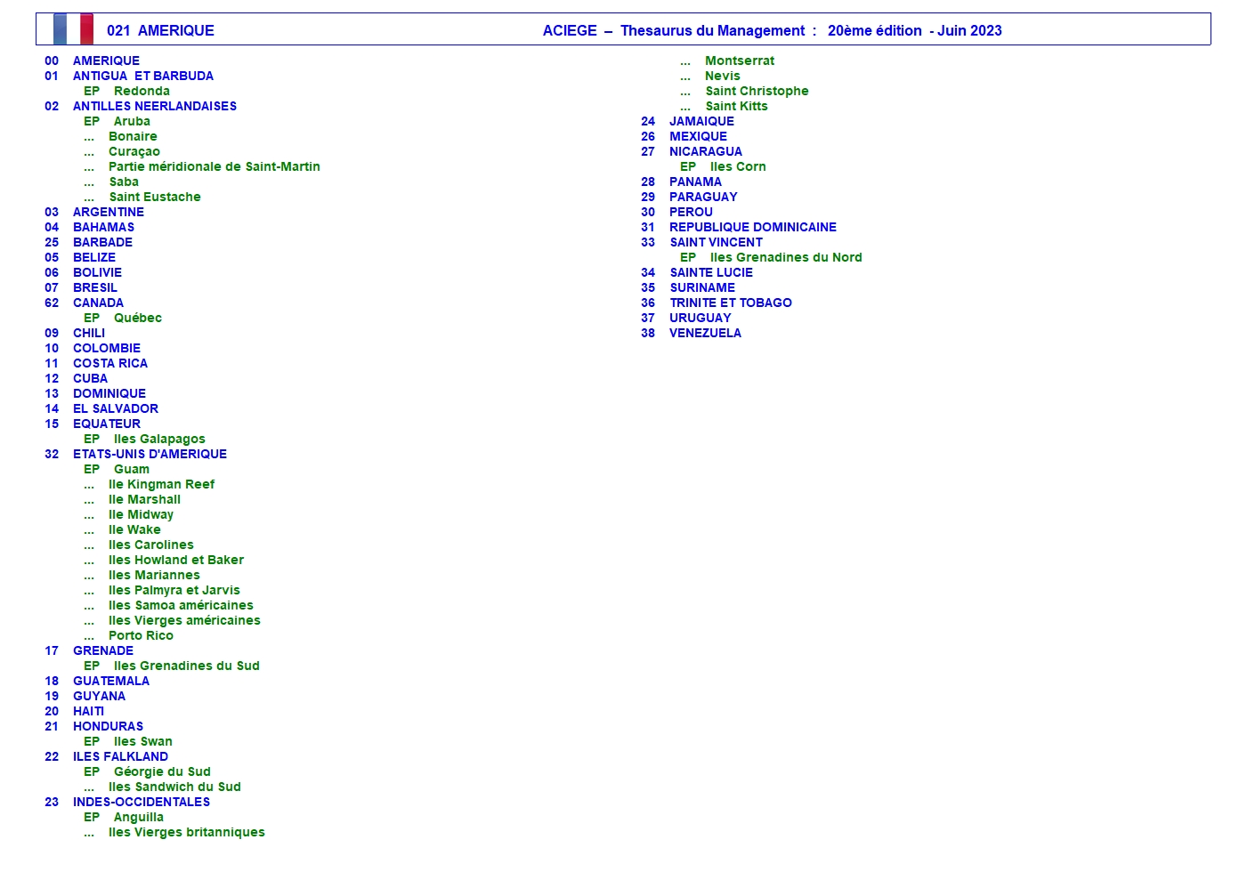The width and height of the screenshot is (1255, 872).
Task: Click the TRINITE ET TOBAGO entry
Action: 730,303
